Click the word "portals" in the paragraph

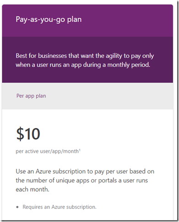point(107,180)
